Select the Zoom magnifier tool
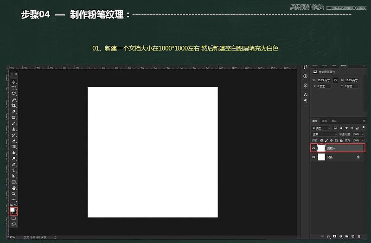371x243 pixels. pos(14,194)
